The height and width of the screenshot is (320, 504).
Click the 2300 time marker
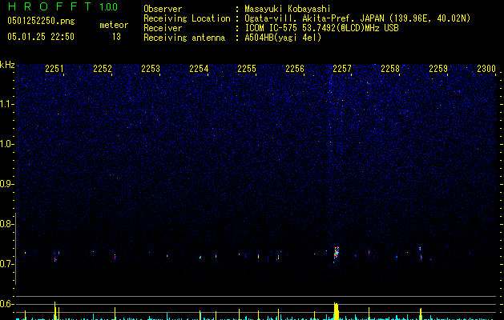(x=486, y=69)
